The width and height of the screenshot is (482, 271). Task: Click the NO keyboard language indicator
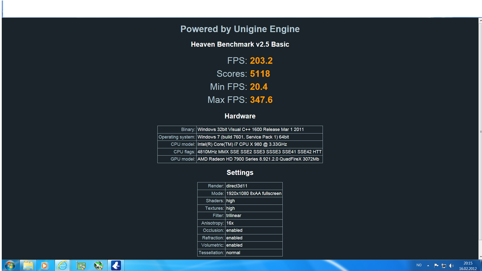tap(419, 265)
